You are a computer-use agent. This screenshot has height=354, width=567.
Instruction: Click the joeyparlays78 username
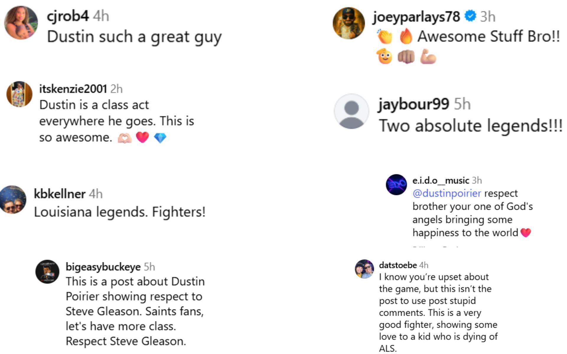416,17
